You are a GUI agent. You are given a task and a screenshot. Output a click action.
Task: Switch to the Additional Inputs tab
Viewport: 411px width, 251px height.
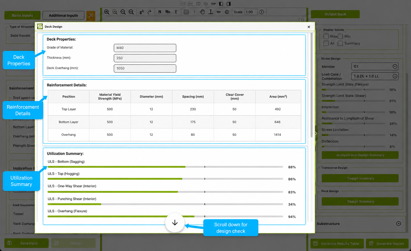[x=63, y=15]
